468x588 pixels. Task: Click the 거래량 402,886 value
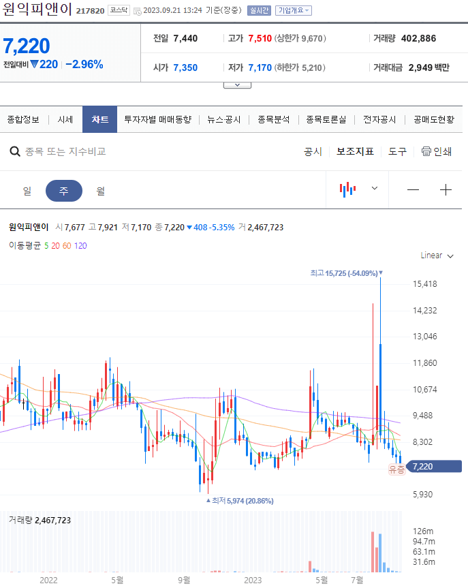coord(418,38)
